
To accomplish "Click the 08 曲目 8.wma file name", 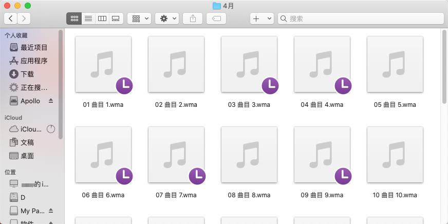I will (249, 195).
